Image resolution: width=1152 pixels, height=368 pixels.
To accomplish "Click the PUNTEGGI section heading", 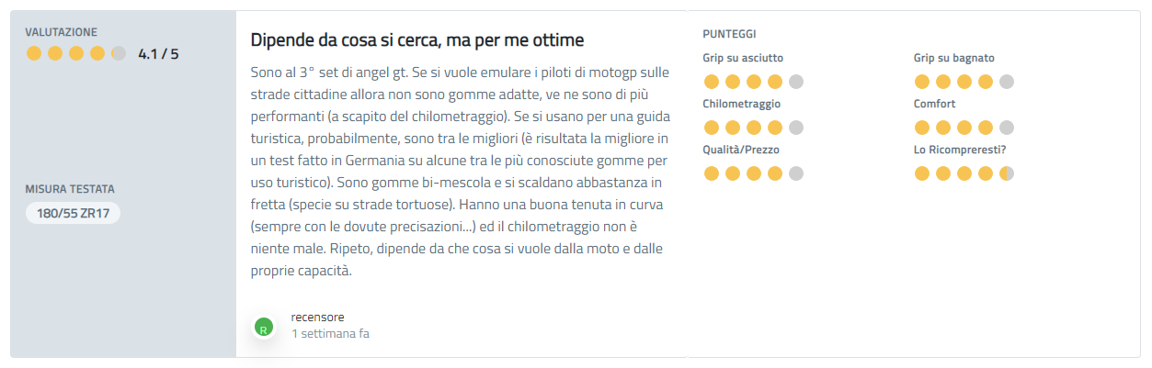I will pyautogui.click(x=729, y=34).
